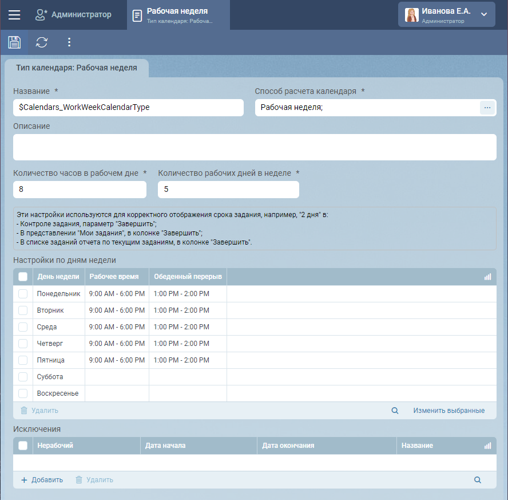The width and height of the screenshot is (508, 500).
Task: Click the Добавить button under exceptions
Action: pos(42,480)
